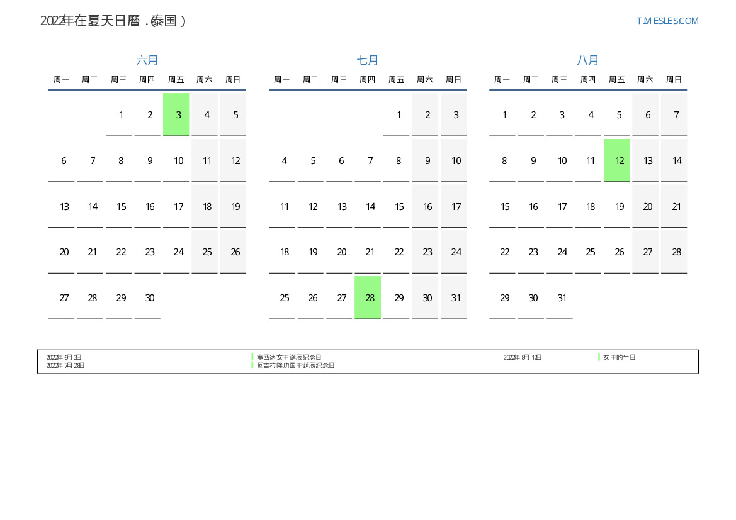Click the 瓦吉拉隆功国王诞辰纪念日 legend entry
736x520 pixels.
point(295,365)
